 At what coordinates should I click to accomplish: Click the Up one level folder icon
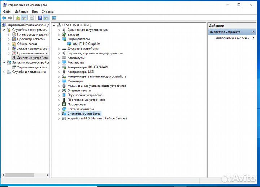click(x=18, y=18)
